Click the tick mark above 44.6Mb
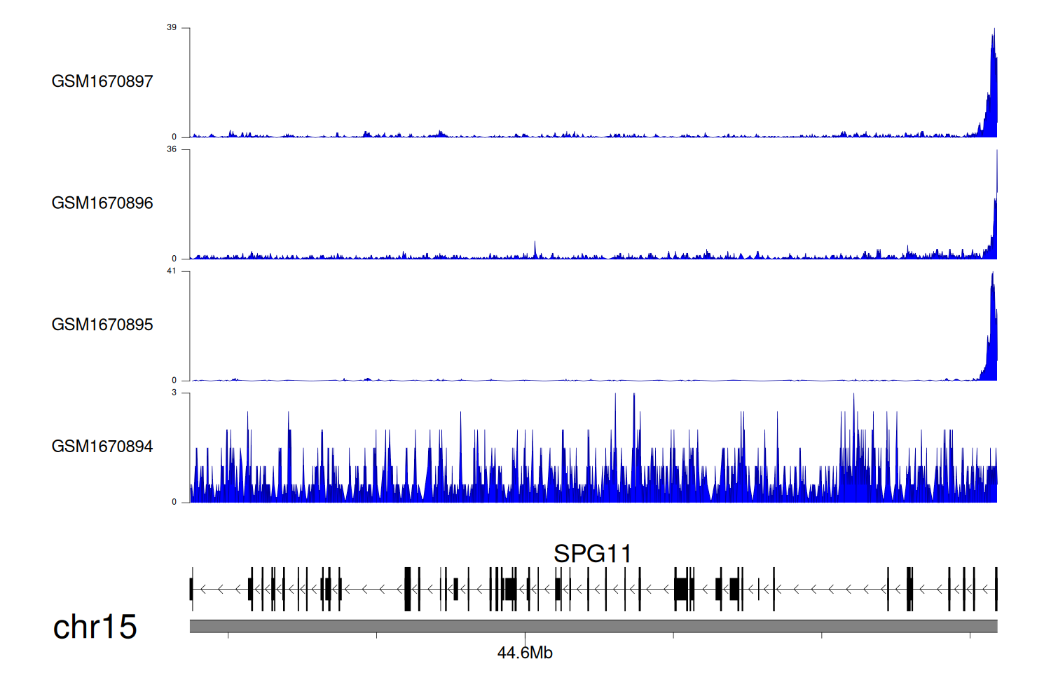Screen dimensions: 1051x687 (525, 636)
